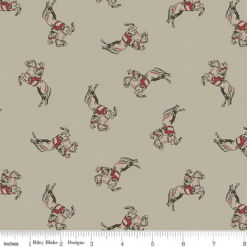Click the word Designs on the ruler
247x247 pixels.
[76, 242]
